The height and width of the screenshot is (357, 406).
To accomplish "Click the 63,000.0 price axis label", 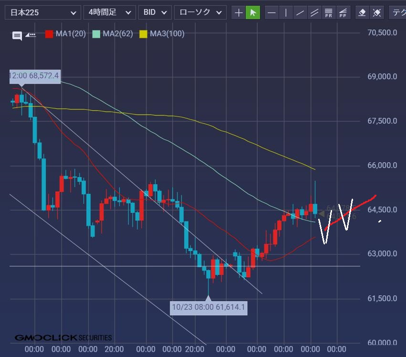I will coord(382,253).
